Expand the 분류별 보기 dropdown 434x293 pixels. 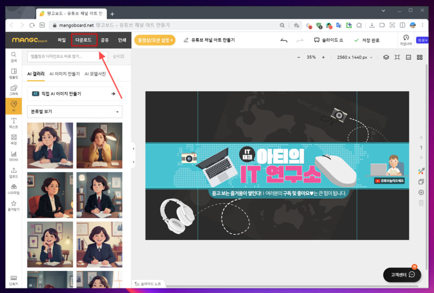click(75, 112)
